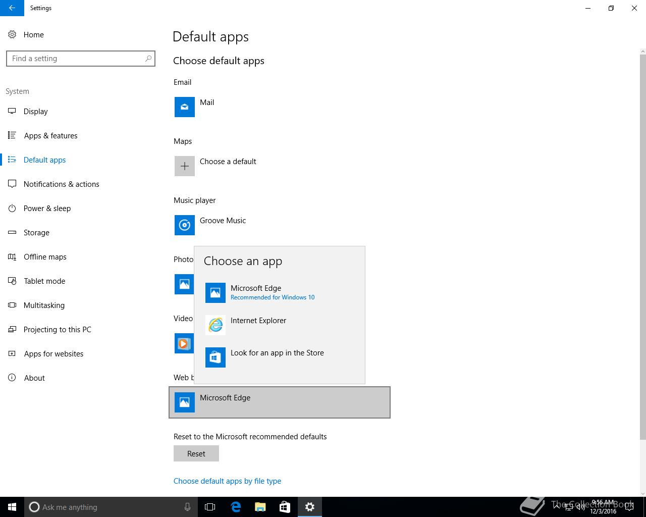646x517 pixels.
Task: Click the Photo viewer app icon
Action: (x=184, y=284)
